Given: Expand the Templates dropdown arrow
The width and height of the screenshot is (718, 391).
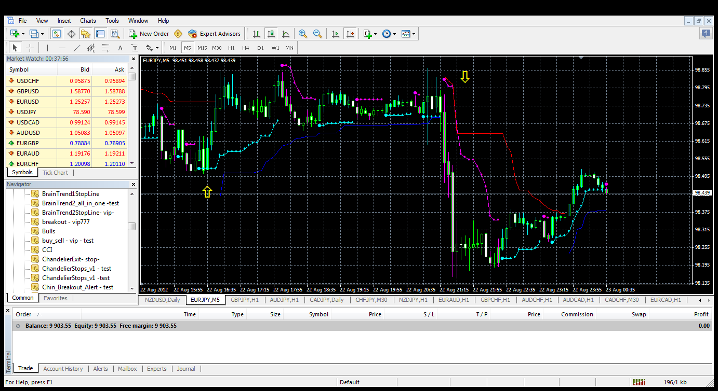Looking at the screenshot, I should [x=414, y=34].
